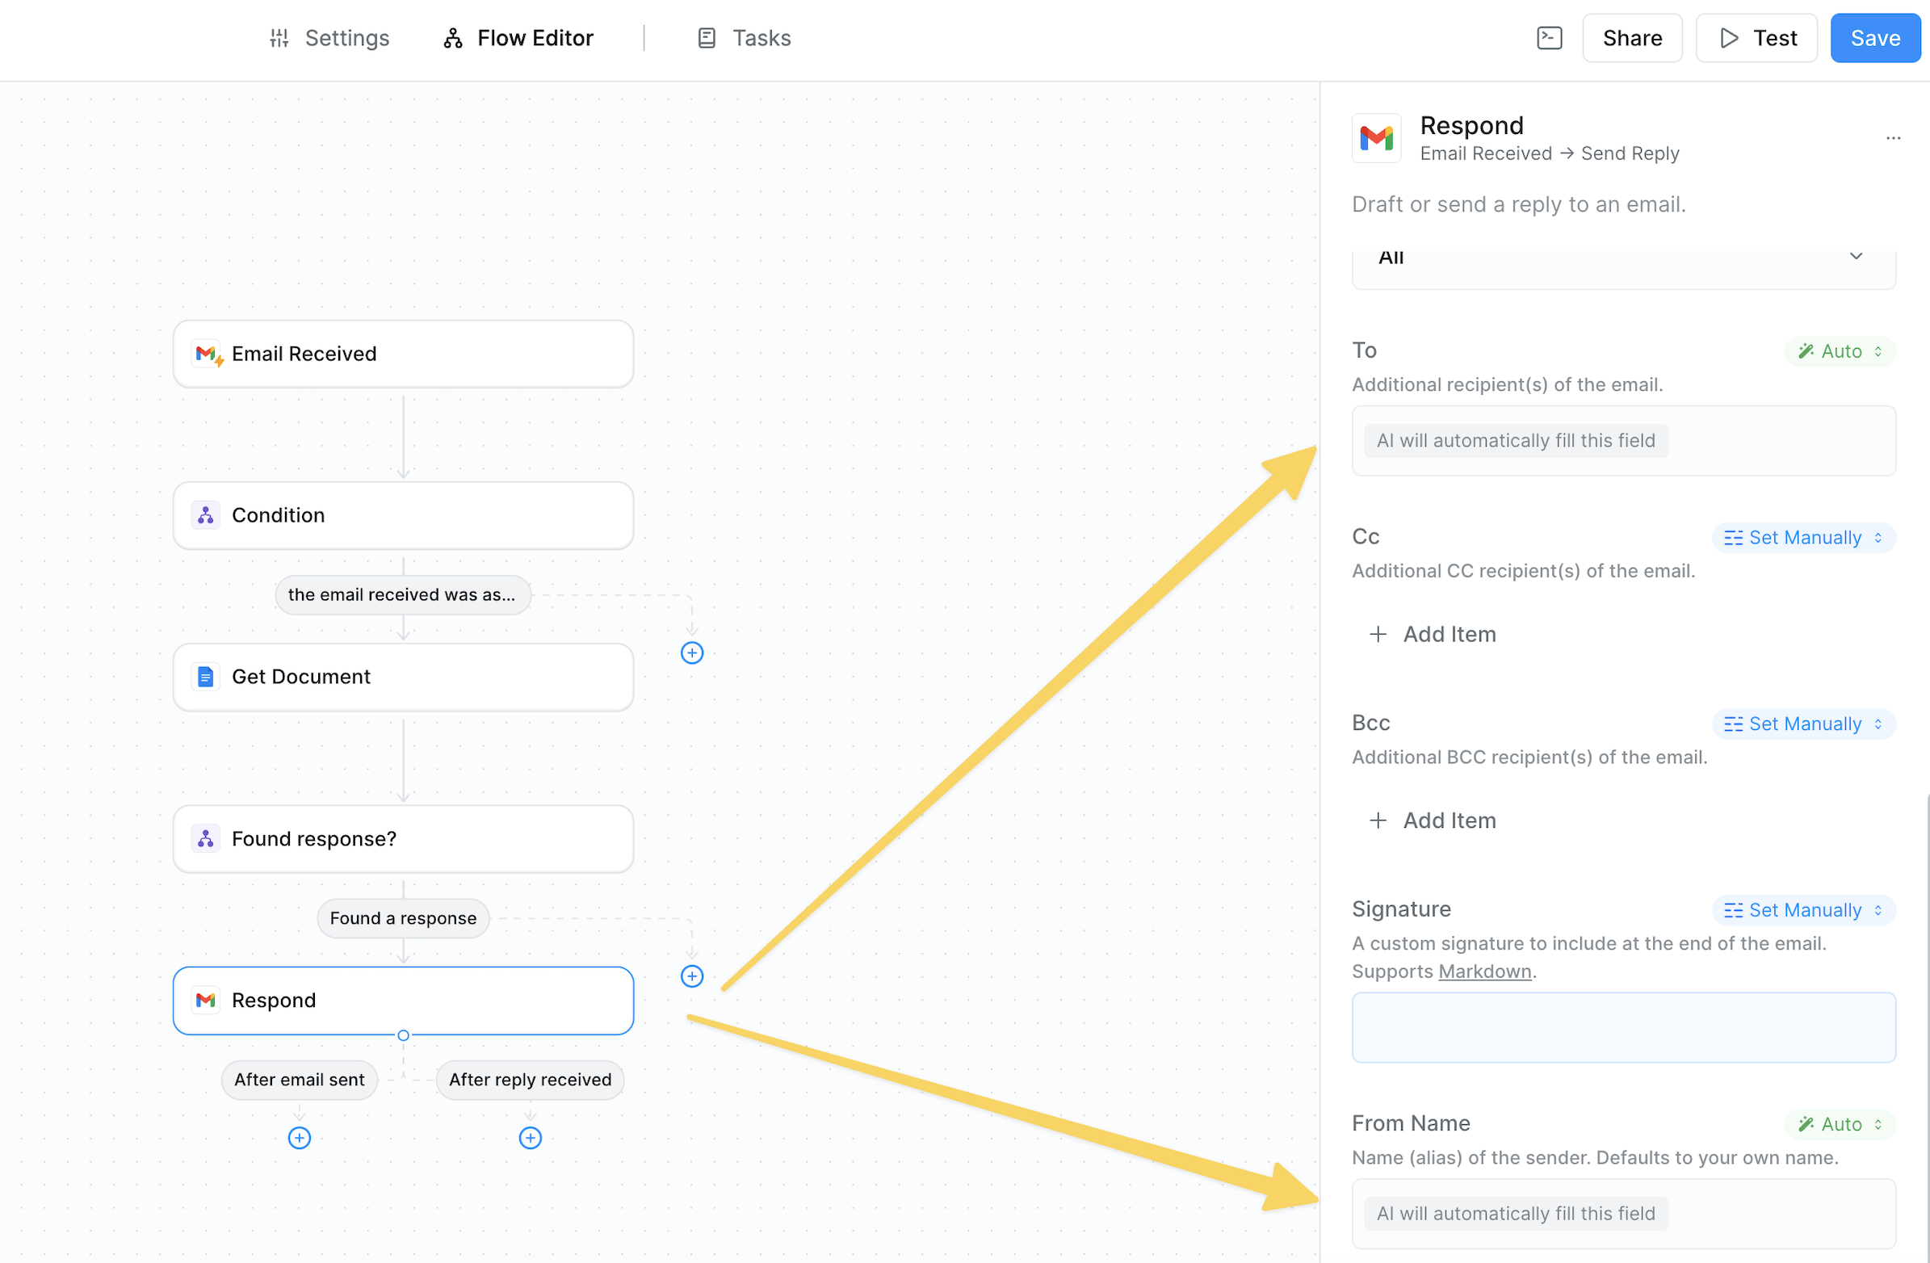Image resolution: width=1930 pixels, height=1263 pixels.
Task: Click the plus icon under After reply received
Action: point(531,1137)
